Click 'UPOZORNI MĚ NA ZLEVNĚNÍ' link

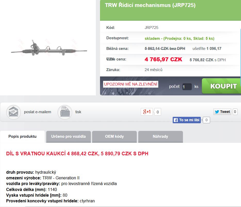[131, 84]
